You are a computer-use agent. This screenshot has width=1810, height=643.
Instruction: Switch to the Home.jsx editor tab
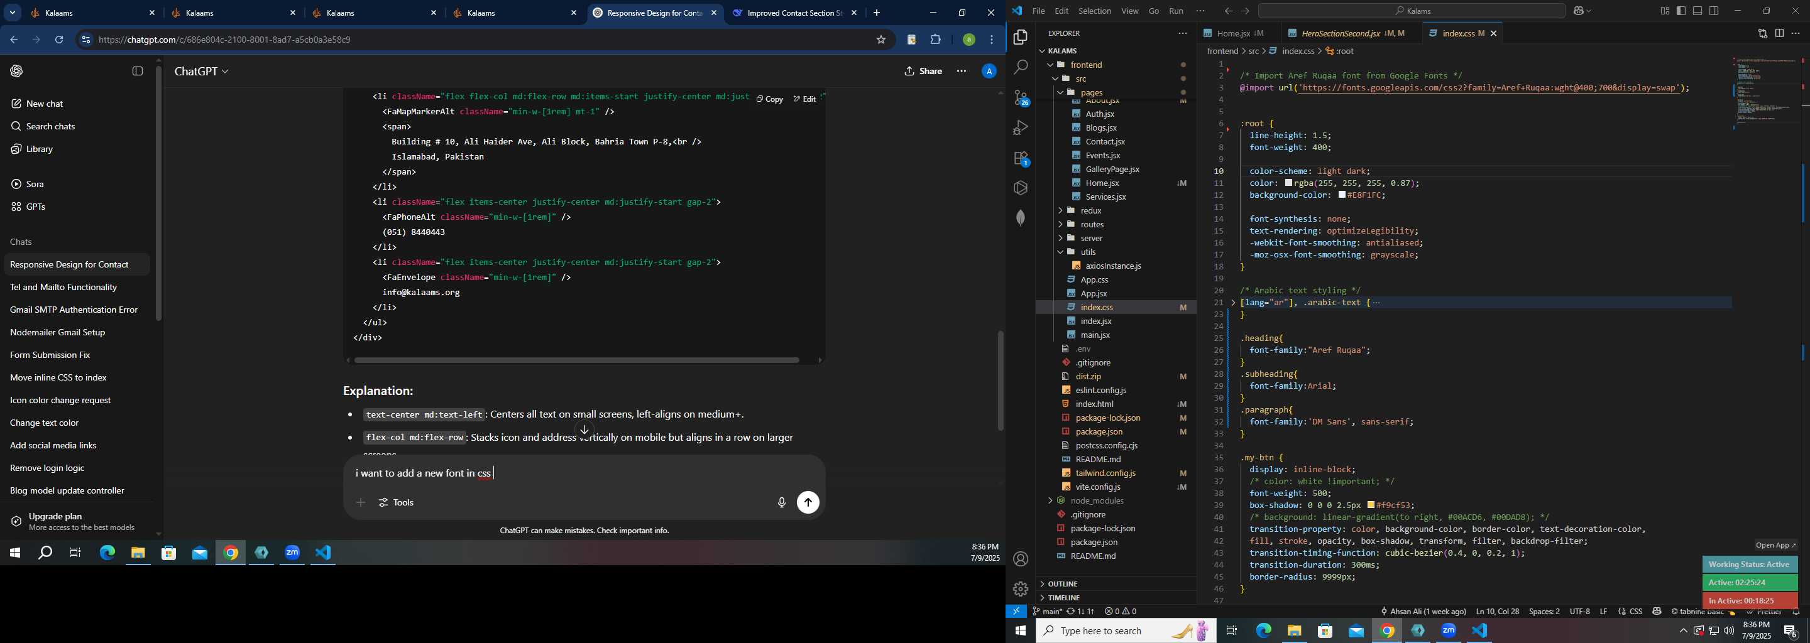tap(1234, 33)
